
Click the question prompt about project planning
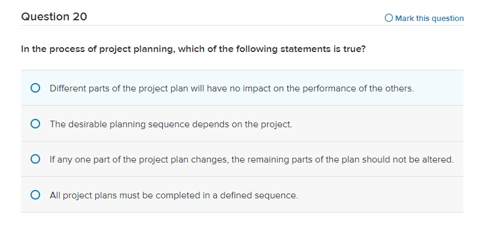pos(193,50)
